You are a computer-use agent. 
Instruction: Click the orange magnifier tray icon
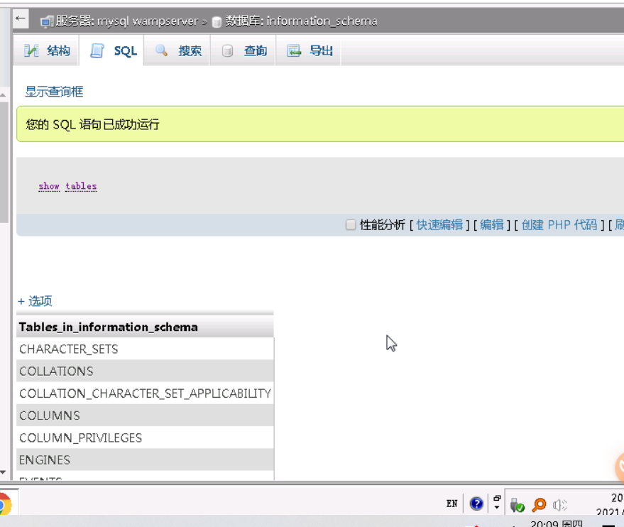coord(540,505)
